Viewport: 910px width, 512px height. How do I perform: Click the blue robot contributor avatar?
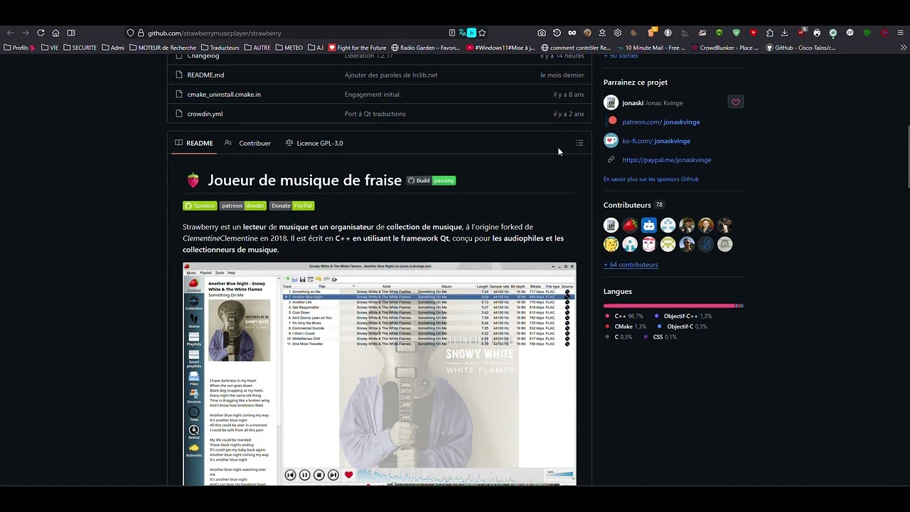[x=649, y=225]
